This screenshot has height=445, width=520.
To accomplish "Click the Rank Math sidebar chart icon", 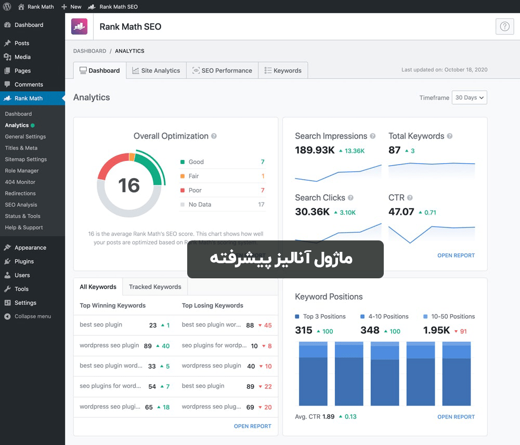I will pos(7,98).
